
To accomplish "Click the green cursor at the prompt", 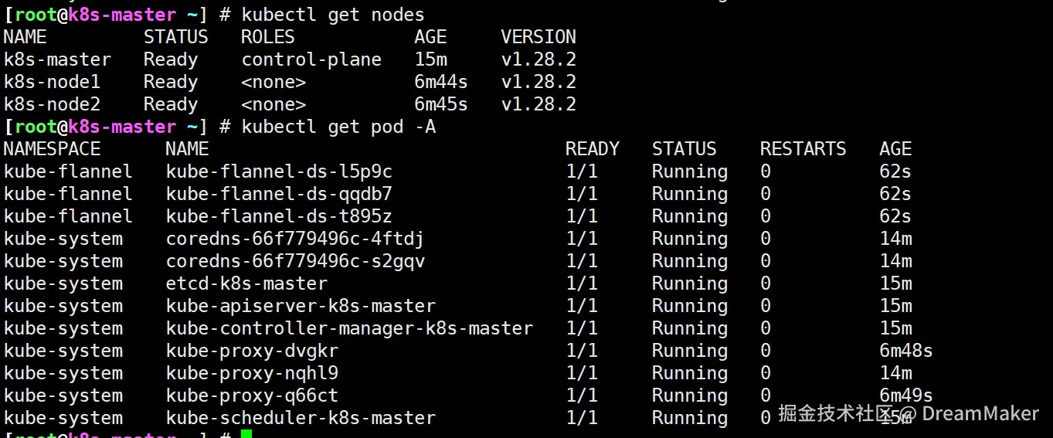I will click(x=246, y=433).
